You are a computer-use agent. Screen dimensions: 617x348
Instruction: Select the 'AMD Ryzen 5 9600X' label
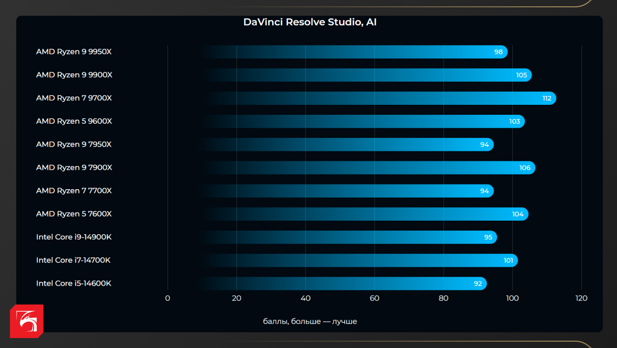[74, 122]
